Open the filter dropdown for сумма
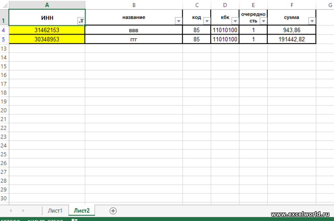The width and height of the screenshot is (334, 221). coord(312,21)
